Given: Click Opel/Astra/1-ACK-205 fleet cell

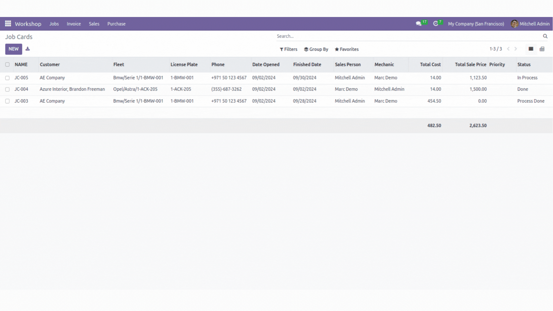Looking at the screenshot, I should tap(135, 89).
